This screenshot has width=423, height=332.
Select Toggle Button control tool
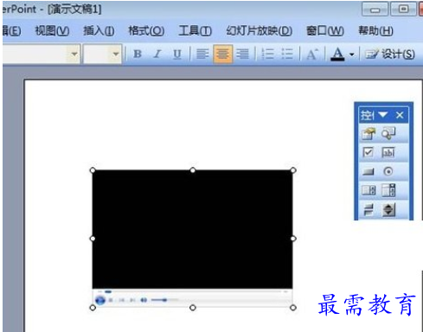[x=369, y=209]
